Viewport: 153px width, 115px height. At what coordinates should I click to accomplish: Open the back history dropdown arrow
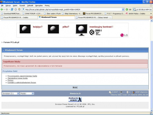point(4,10)
